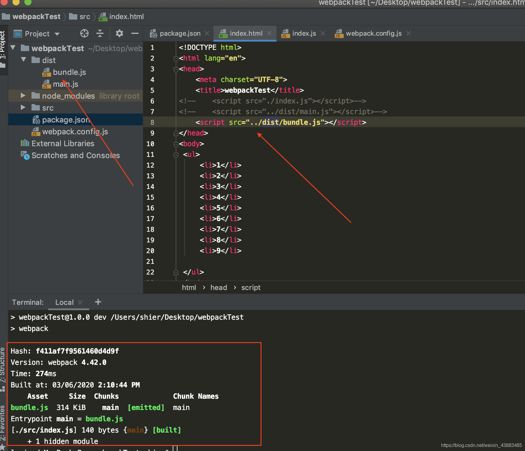Add a new terminal session
Viewport: 525px width, 451px height.
pos(98,302)
